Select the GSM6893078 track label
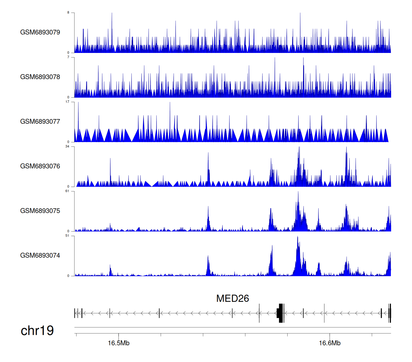The width and height of the screenshot is (412, 362). pyautogui.click(x=40, y=77)
